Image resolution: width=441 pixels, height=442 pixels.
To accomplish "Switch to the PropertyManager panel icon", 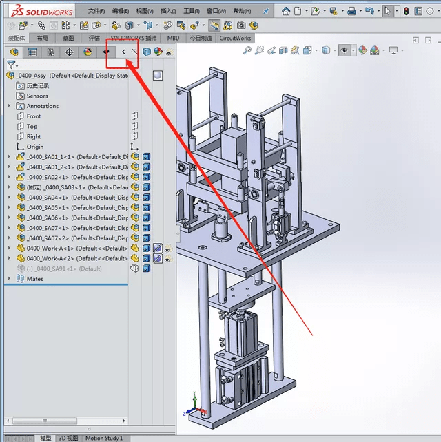I will point(32,52).
